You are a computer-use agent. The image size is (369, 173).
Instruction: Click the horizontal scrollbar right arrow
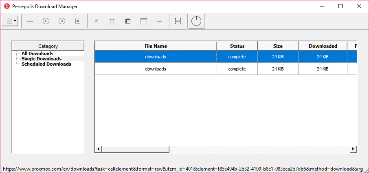(x=353, y=149)
